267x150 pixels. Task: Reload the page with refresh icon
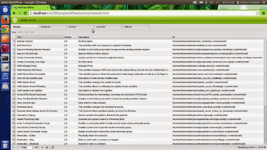click(25, 13)
